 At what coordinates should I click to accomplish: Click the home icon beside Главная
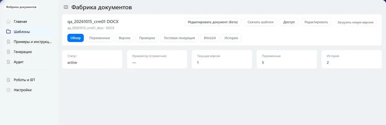pyautogui.click(x=8, y=21)
